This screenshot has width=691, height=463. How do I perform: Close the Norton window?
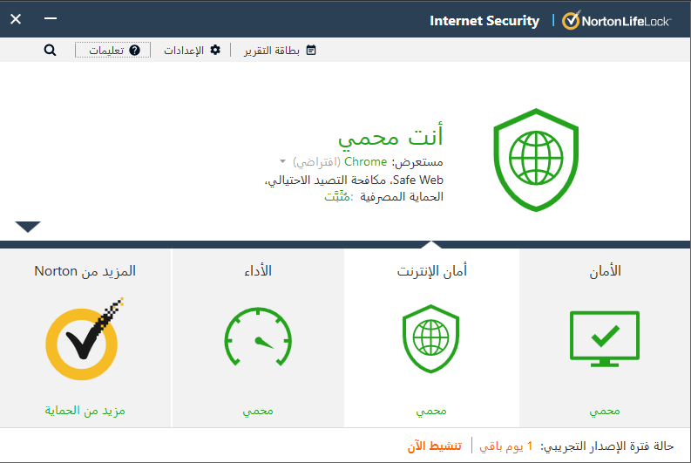(16, 19)
